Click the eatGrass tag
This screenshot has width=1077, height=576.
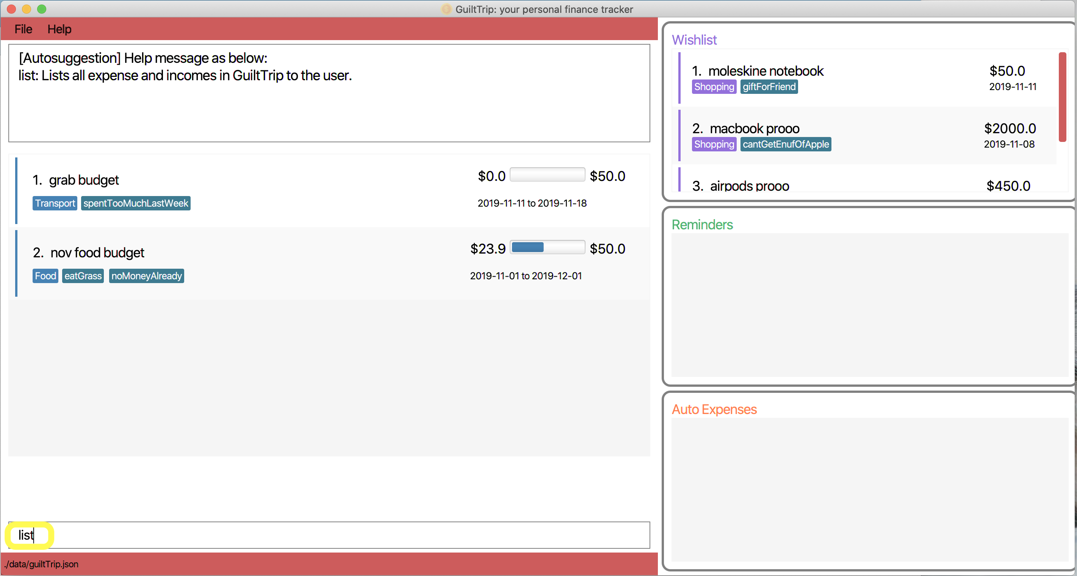pyautogui.click(x=83, y=276)
